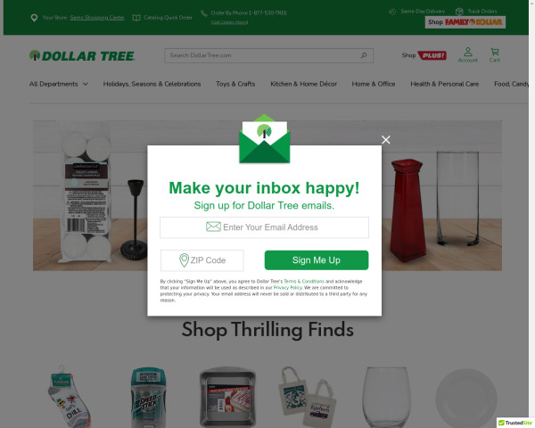
Task: Open Toys & Crafts menu
Action: (x=235, y=84)
